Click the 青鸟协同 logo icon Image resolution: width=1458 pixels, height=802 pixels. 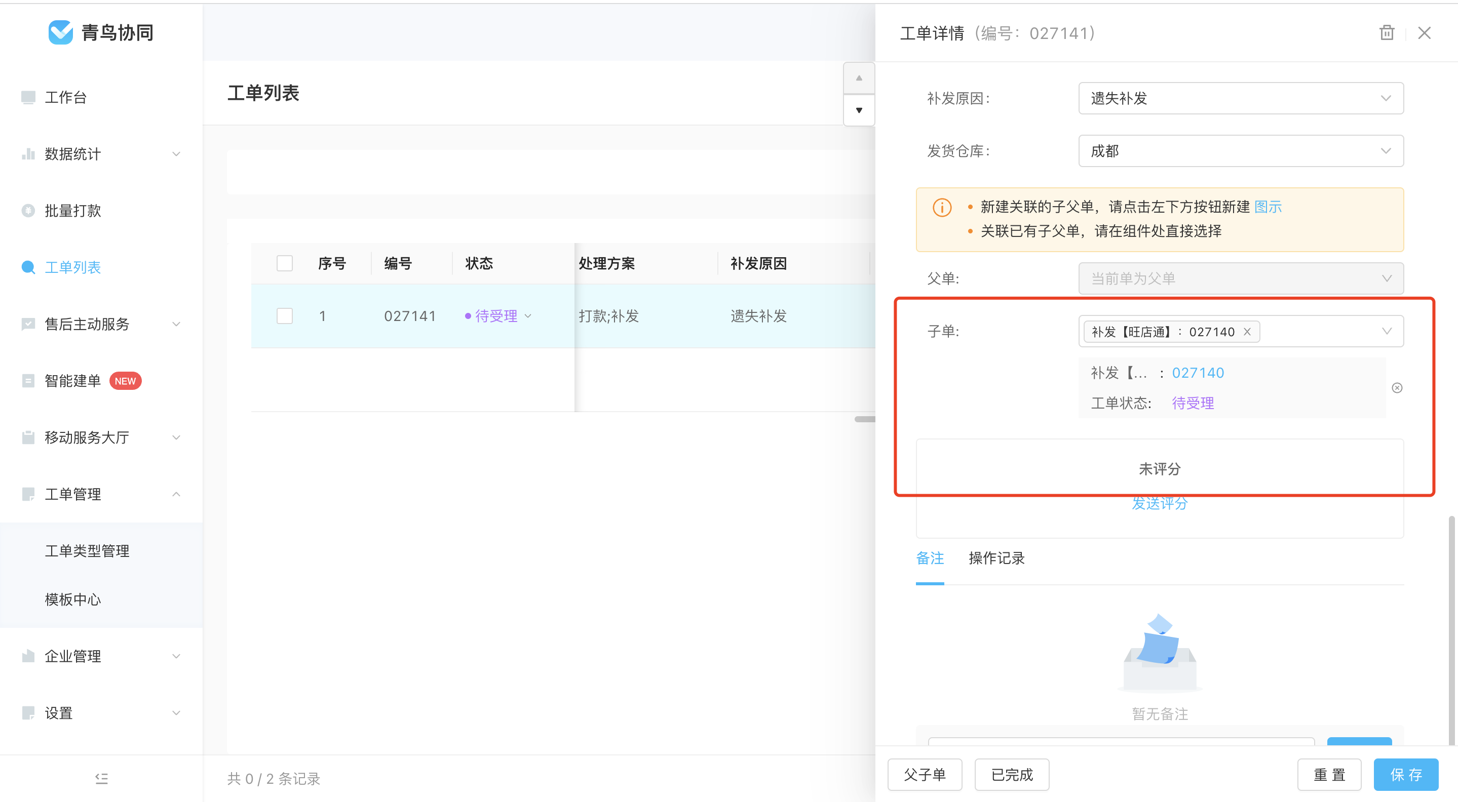[61, 32]
